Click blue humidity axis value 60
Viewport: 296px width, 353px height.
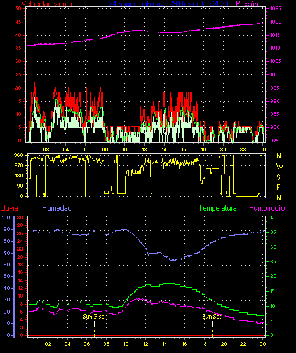coord(7,265)
